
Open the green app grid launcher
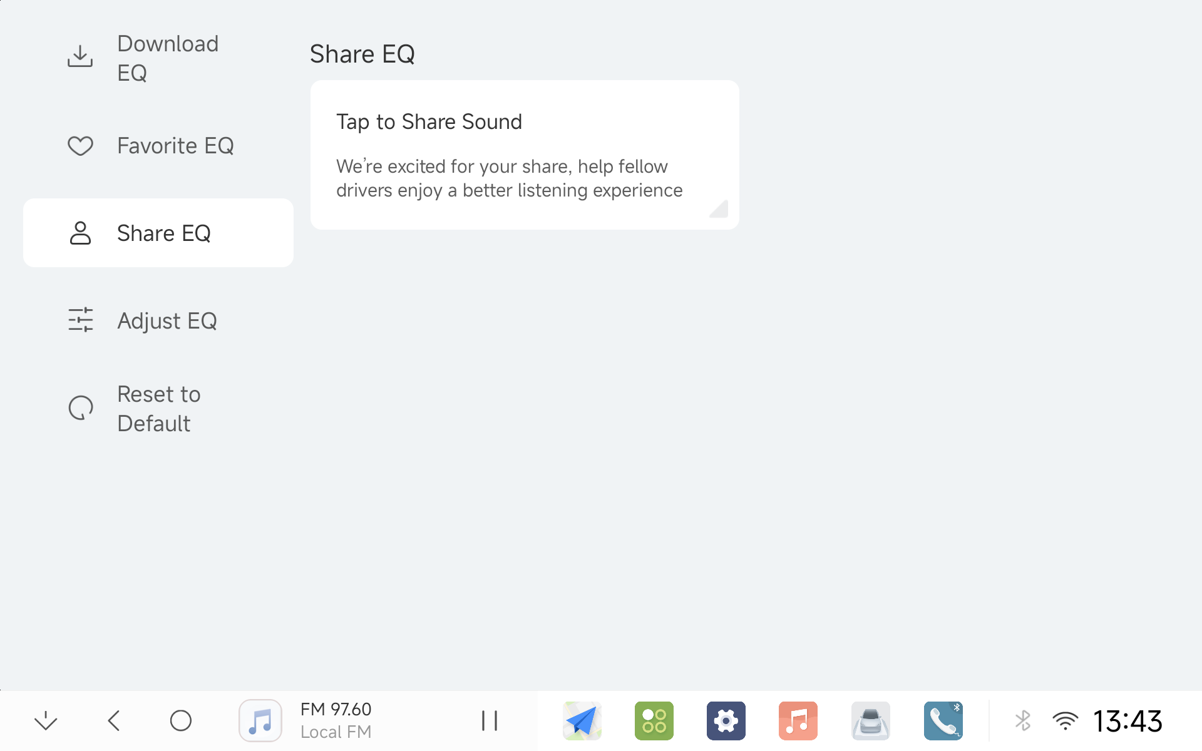(654, 721)
